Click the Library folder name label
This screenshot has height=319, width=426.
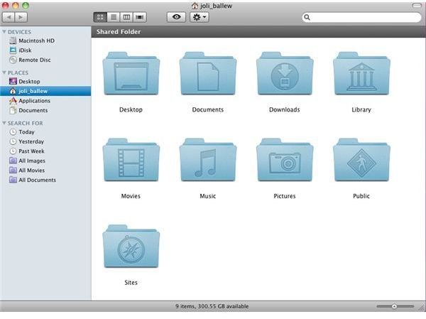361,109
